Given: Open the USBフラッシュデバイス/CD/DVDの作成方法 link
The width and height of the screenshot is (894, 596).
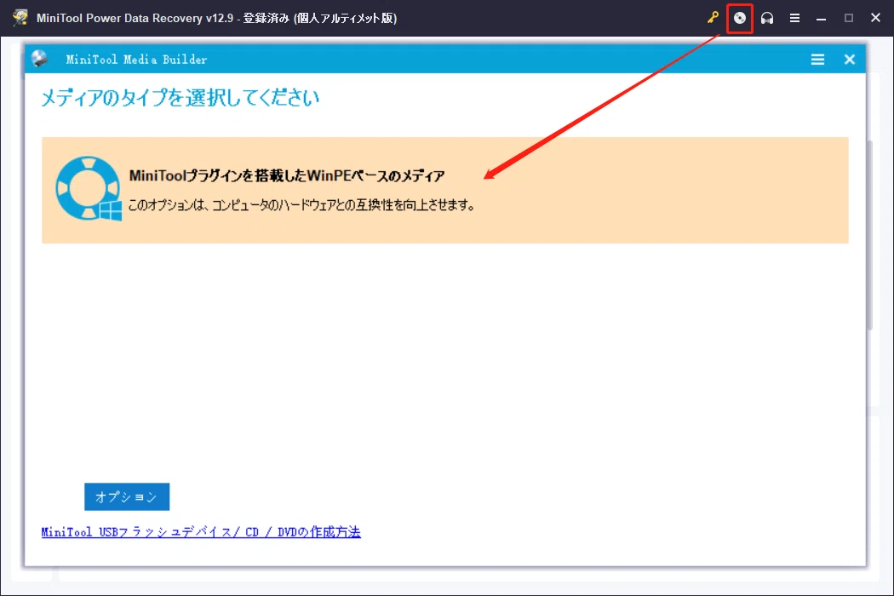Looking at the screenshot, I should pyautogui.click(x=201, y=532).
